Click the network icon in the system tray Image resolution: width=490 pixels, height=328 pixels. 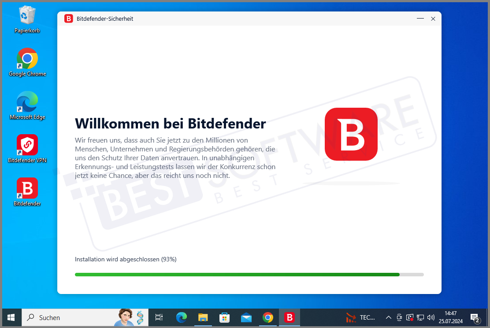point(420,317)
